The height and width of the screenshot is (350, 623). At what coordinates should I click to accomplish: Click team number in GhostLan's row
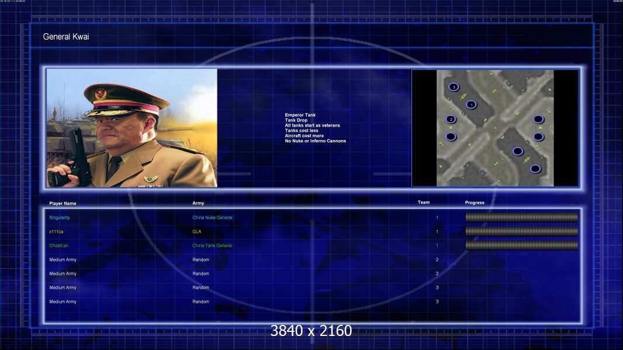[437, 246]
